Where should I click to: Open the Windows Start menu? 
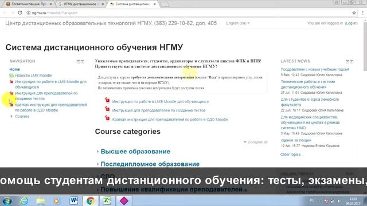pos(7,201)
